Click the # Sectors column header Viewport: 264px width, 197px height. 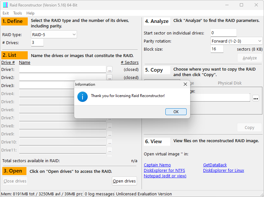130,62
